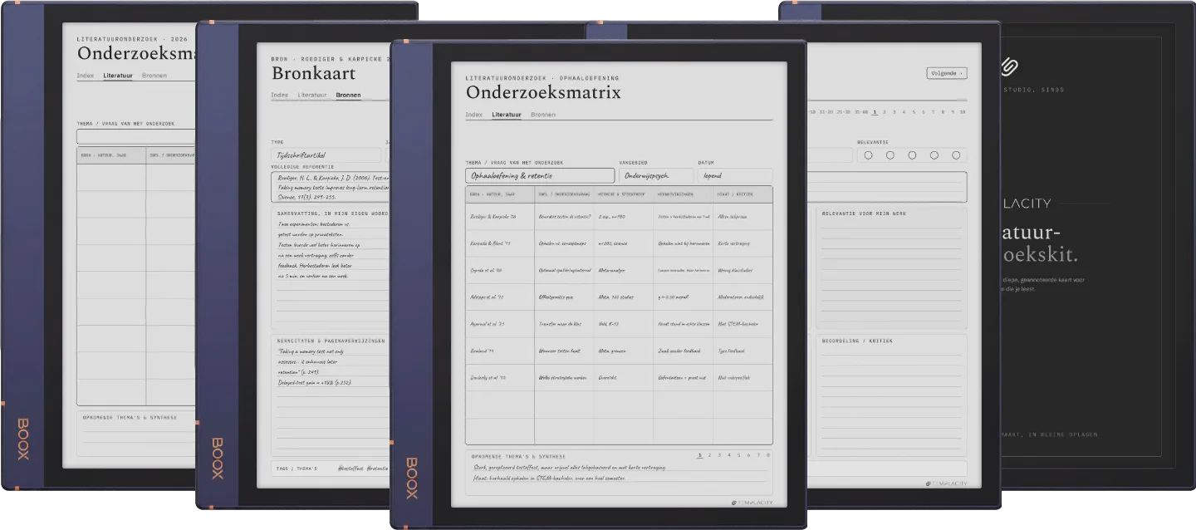Click the Thema field Ophaaloefening & retentie
The image size is (1196, 530).
540,176
